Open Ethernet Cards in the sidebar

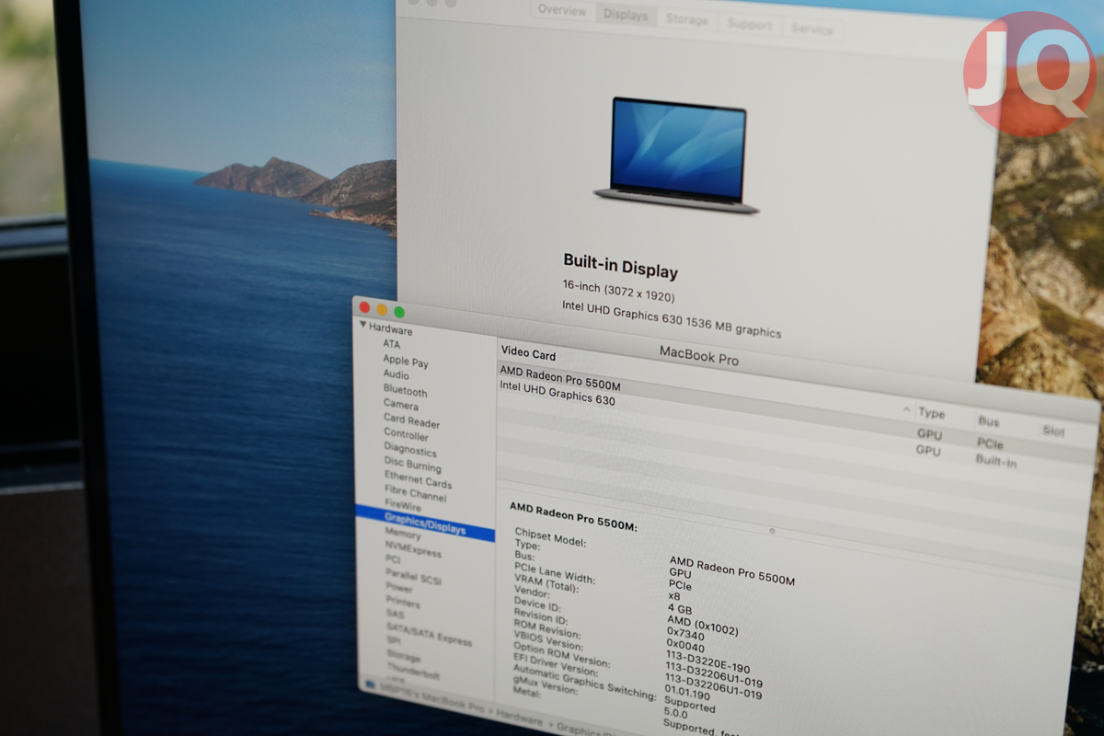419,481
